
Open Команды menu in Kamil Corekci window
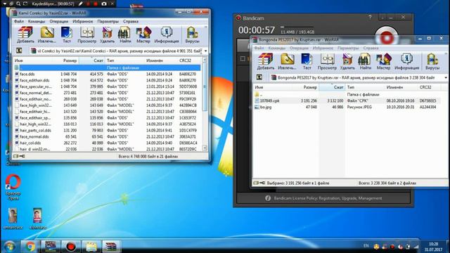37,21
